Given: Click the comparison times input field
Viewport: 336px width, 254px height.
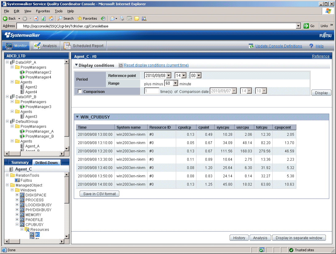Looking at the screenshot, I should [x=152, y=91].
